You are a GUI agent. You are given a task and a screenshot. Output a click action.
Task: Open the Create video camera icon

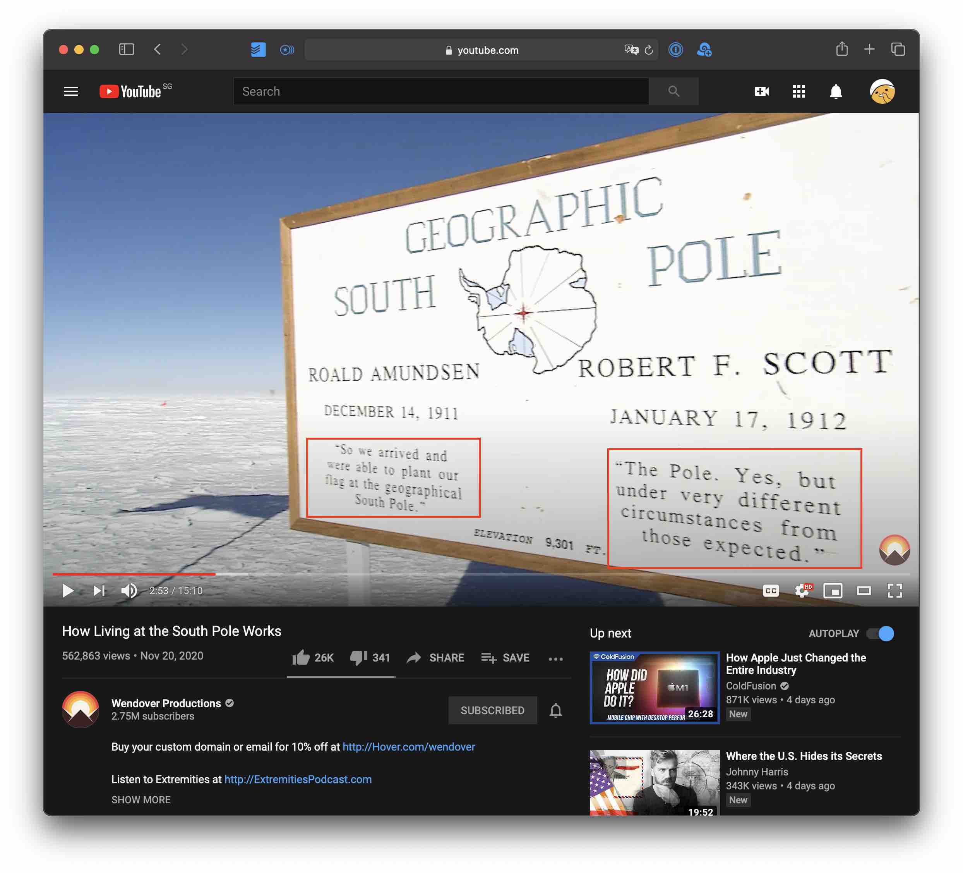[x=761, y=91]
